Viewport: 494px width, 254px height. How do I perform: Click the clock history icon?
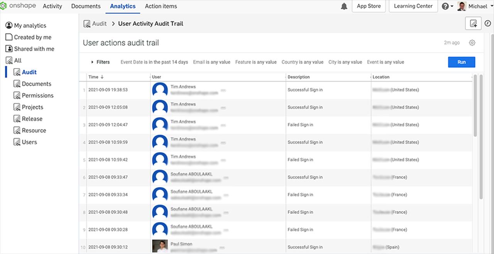click(x=487, y=23)
